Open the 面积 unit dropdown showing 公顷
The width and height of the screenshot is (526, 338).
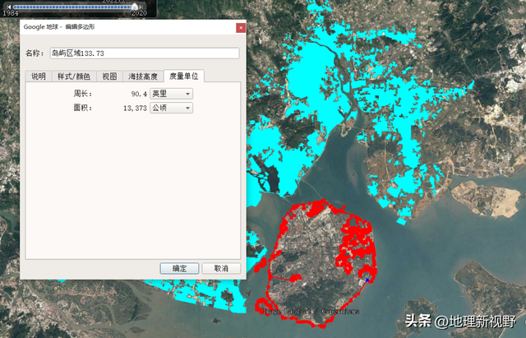[x=172, y=108]
